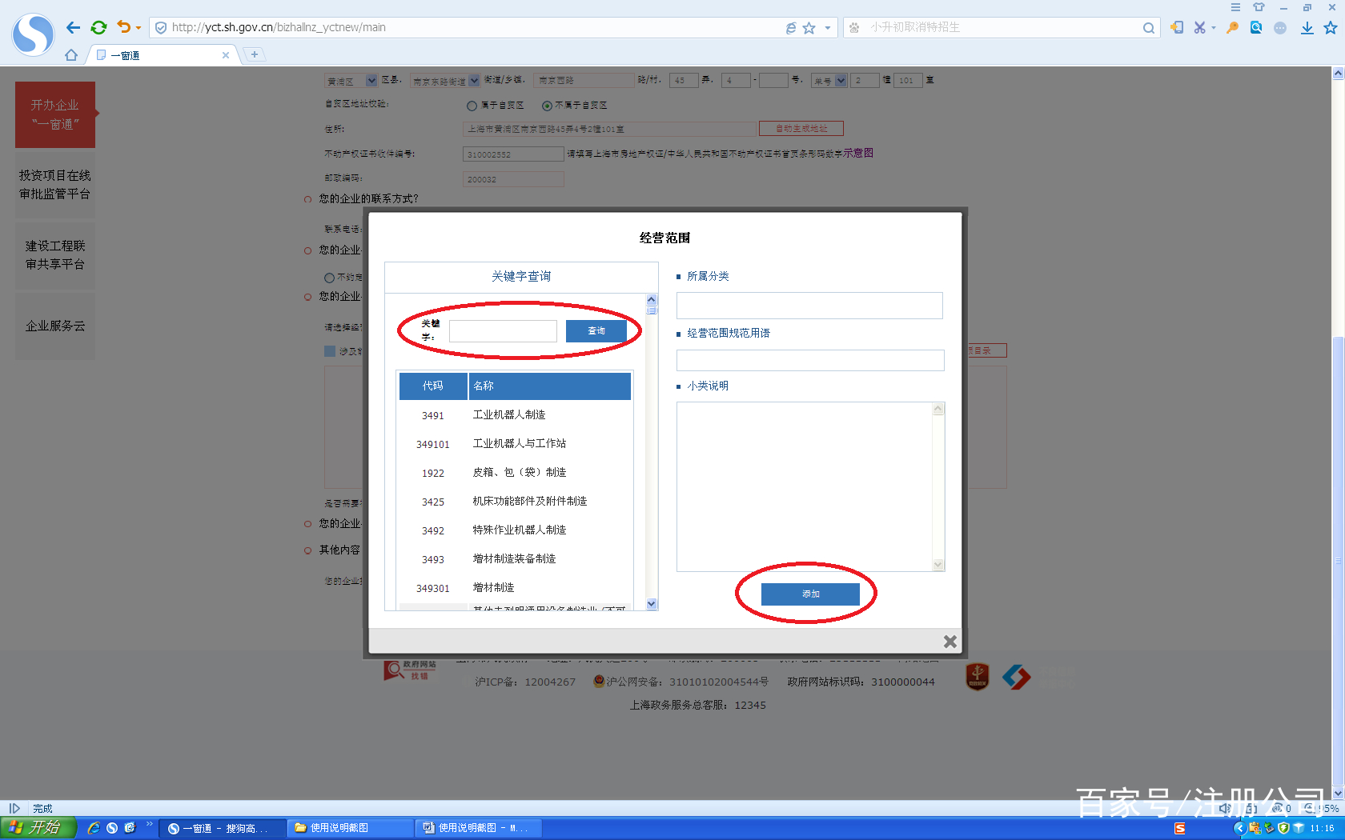Select the screenshot scissors tool icon

(x=1199, y=26)
